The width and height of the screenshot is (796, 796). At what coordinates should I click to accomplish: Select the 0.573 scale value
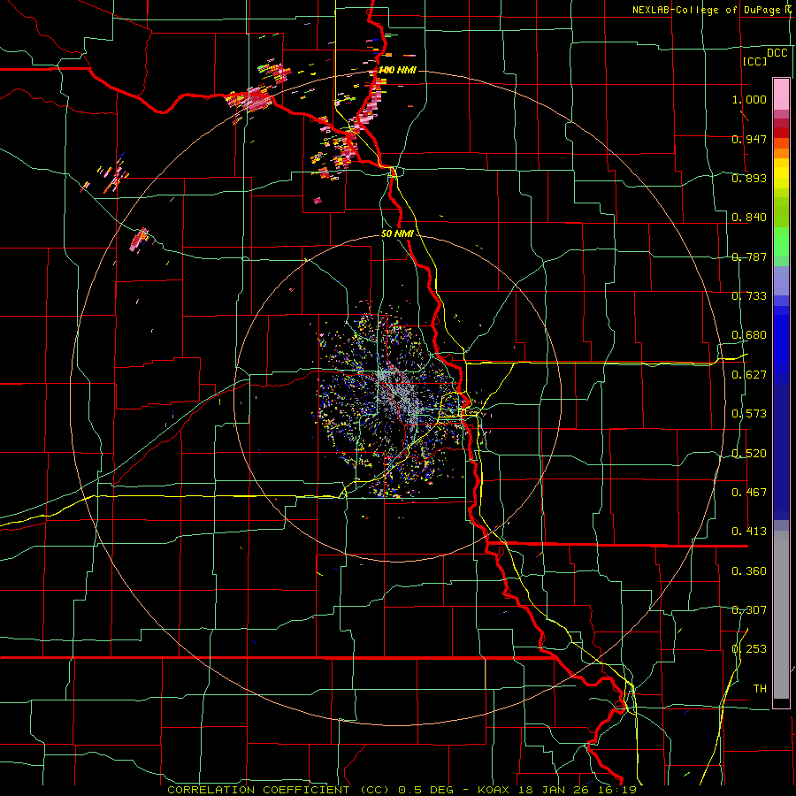pyautogui.click(x=749, y=414)
